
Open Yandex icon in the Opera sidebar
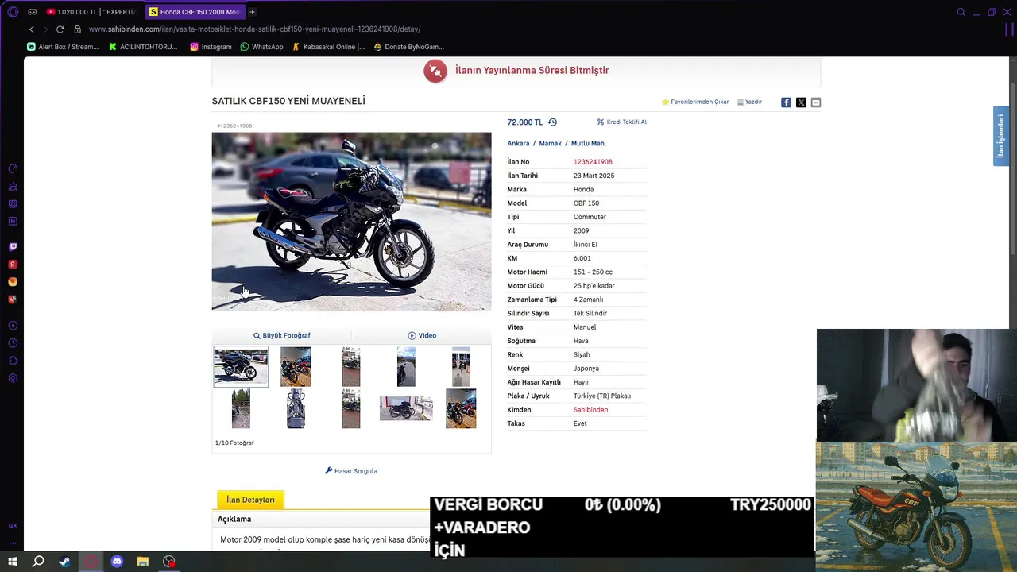(13, 265)
